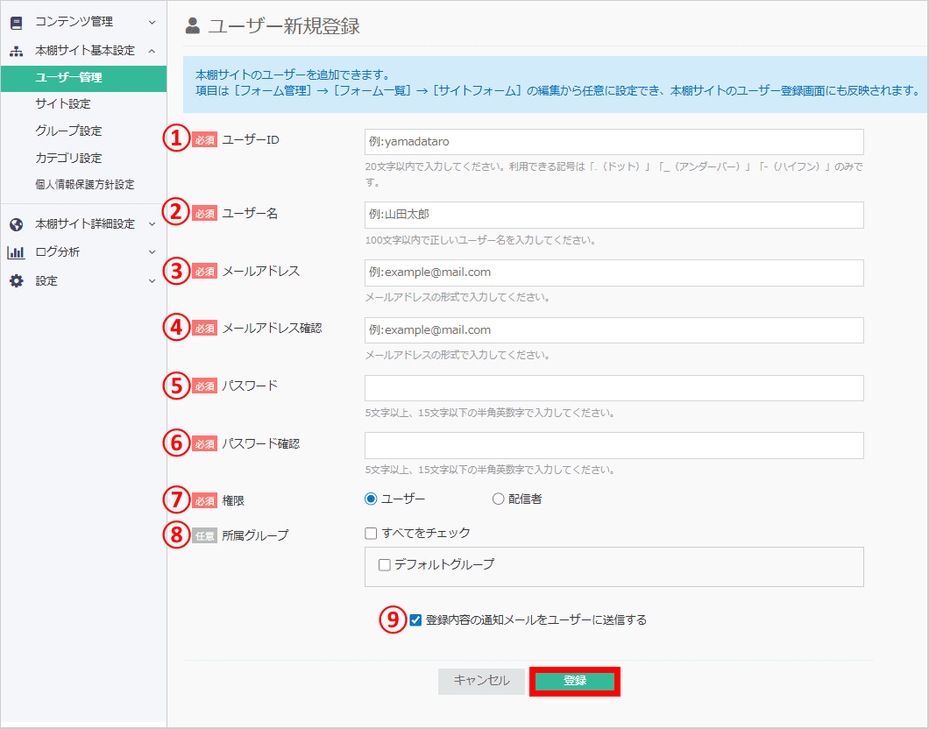Enable the デフォルトグループ checkbox

pos(383,566)
